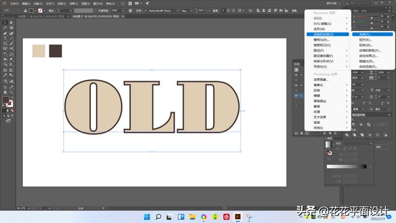The height and width of the screenshot is (223, 396).
Task: Open Windows Start menu
Action: point(147,217)
